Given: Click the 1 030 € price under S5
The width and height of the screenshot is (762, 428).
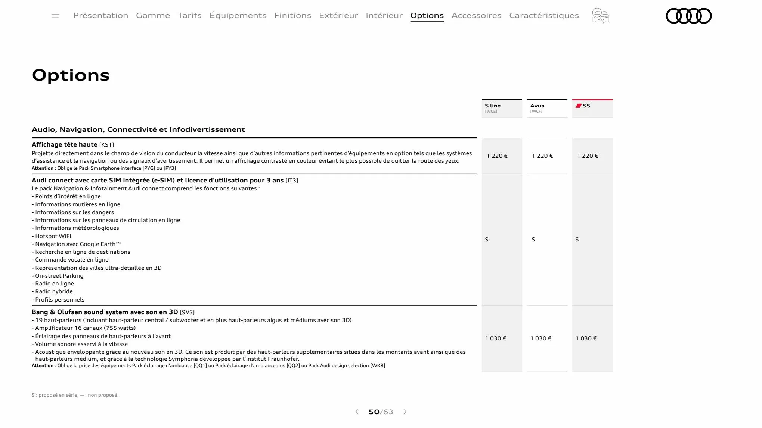Looking at the screenshot, I should pyautogui.click(x=586, y=338).
